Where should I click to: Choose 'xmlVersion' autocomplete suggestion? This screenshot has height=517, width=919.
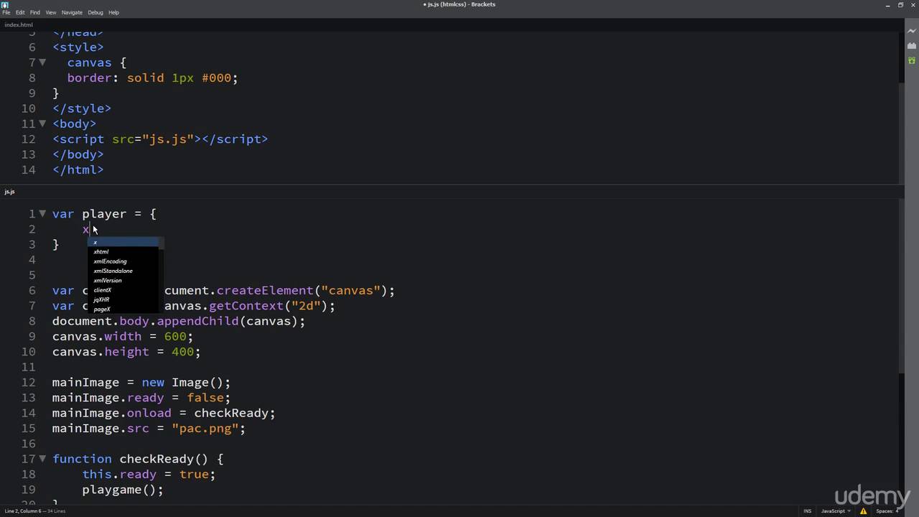tap(123, 280)
